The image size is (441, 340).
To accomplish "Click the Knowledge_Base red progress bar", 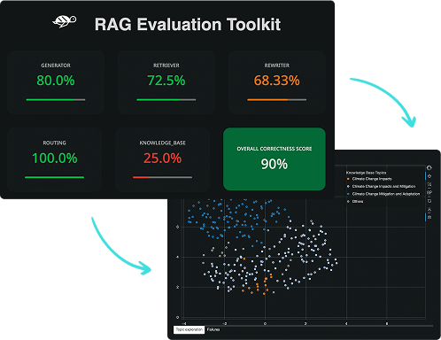I will (162, 177).
